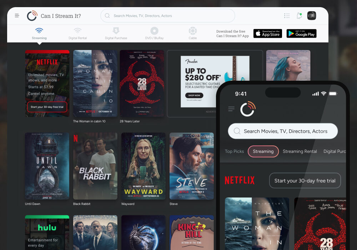Open the hamburger menu in the top left
Screen dimensions: 357x250
click(17, 15)
